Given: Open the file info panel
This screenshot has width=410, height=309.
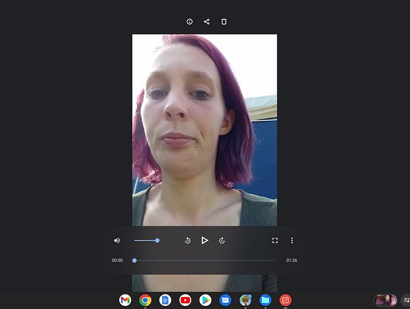Looking at the screenshot, I should click(x=190, y=21).
